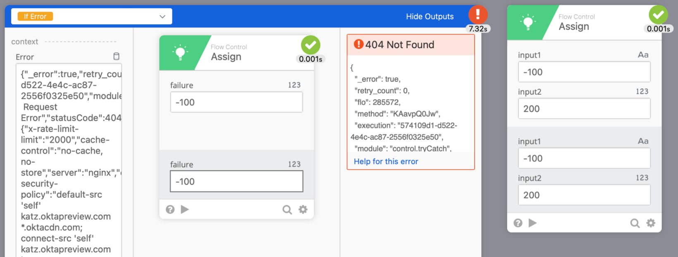This screenshot has height=257, width=678.
Task: Click the help icon on the right Assign card
Action: pyautogui.click(x=518, y=223)
